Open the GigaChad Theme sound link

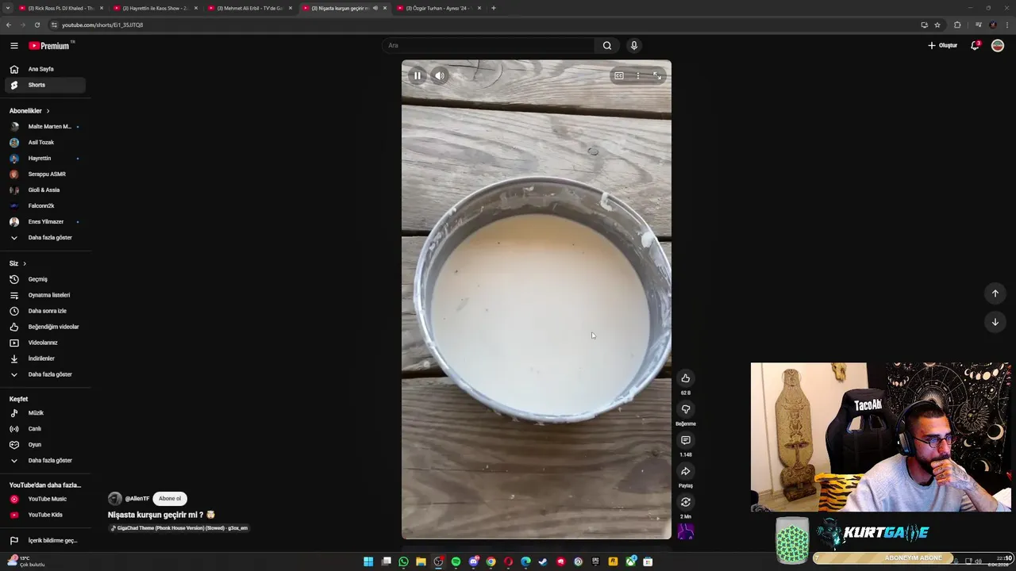click(x=179, y=528)
